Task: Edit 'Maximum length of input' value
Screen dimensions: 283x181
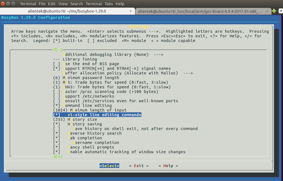Action: pyautogui.click(x=90, y=110)
